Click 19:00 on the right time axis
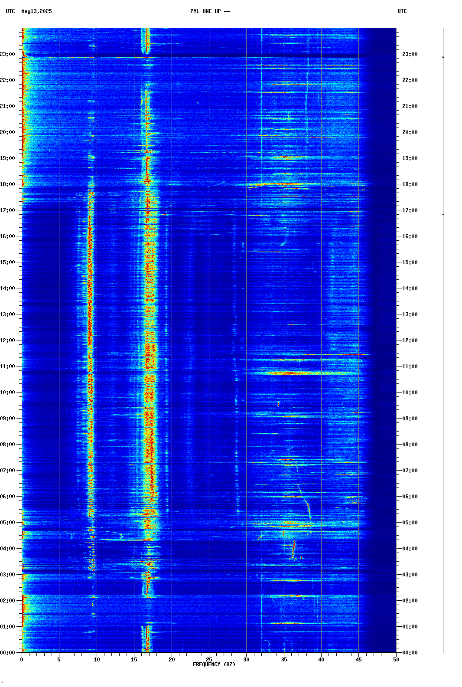The image size is (462, 687). [x=410, y=158]
